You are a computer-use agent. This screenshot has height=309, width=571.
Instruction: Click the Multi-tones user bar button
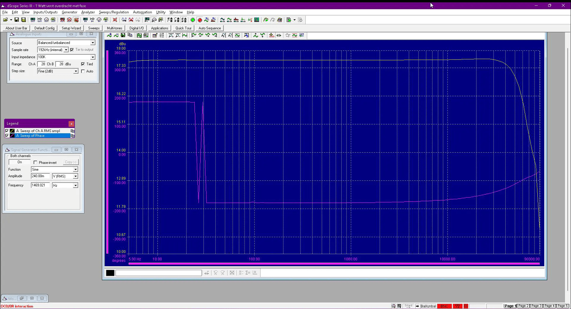click(114, 28)
